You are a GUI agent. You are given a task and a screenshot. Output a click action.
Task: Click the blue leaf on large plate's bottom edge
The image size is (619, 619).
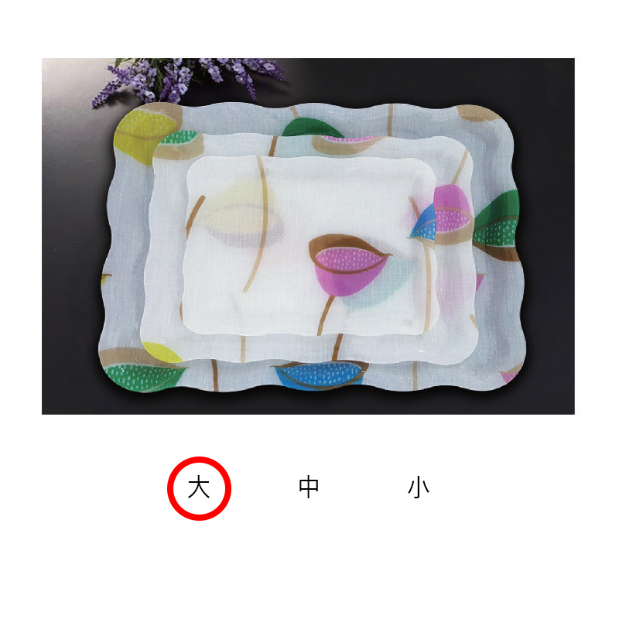pos(319,376)
